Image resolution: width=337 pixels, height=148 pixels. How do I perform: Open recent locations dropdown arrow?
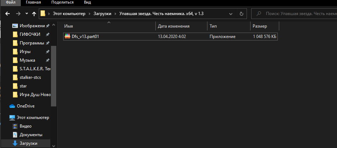(27, 14)
